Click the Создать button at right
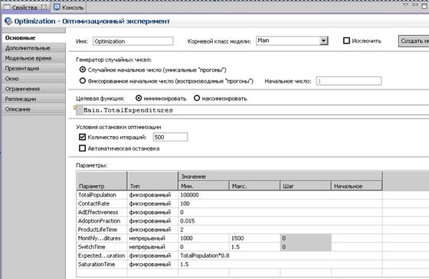The image size is (429, 279). click(414, 41)
